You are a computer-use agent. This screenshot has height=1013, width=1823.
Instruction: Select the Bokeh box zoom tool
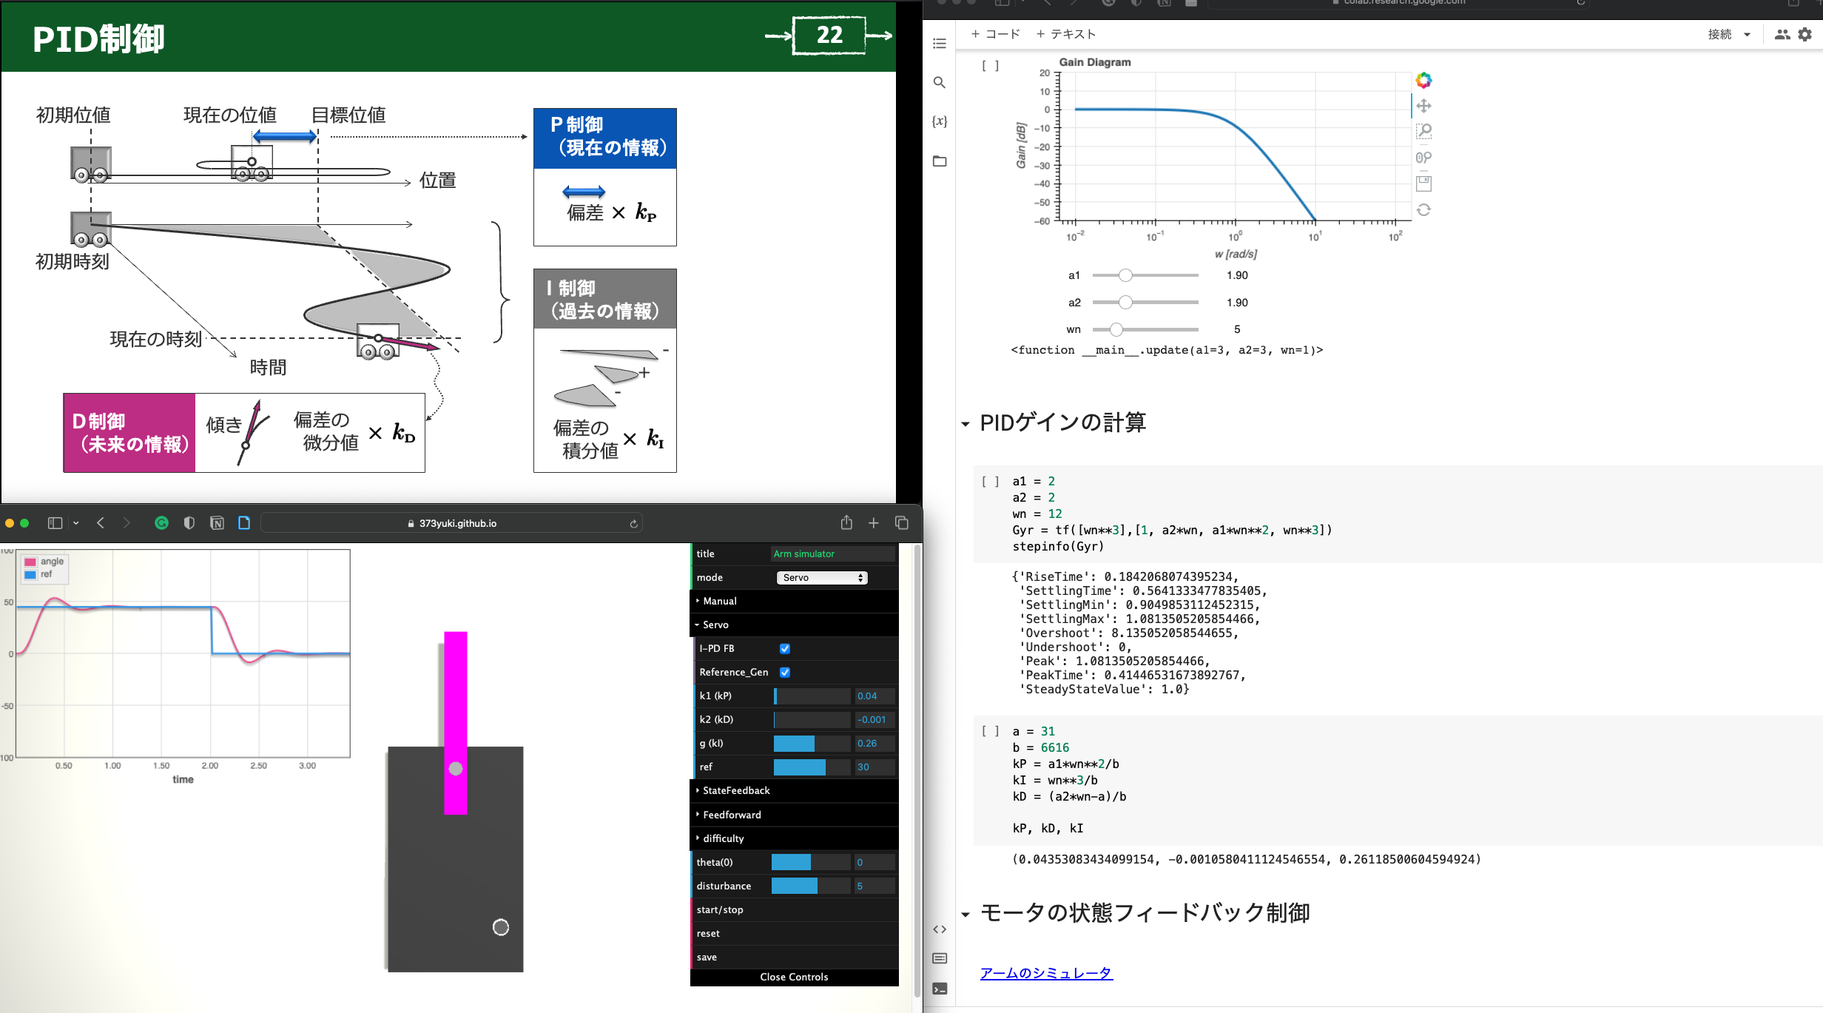point(1423,132)
